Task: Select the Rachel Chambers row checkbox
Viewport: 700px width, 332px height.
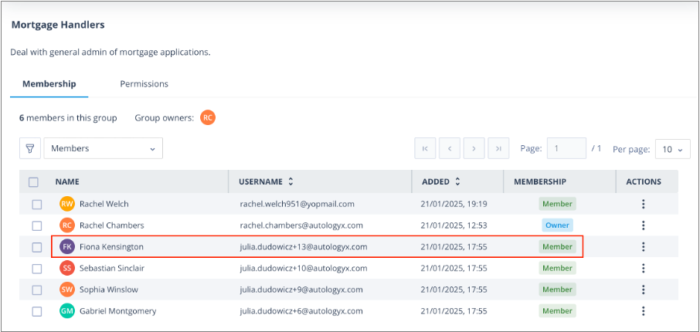Action: (x=36, y=225)
